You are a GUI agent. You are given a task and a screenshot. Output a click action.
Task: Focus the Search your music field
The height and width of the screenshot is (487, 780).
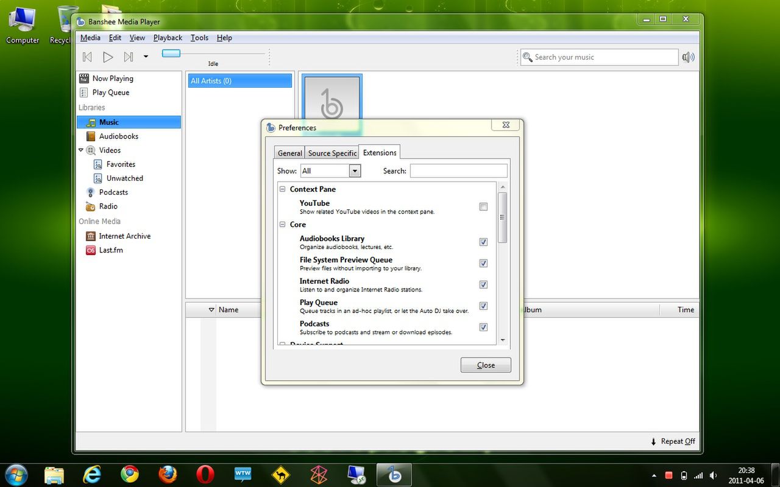click(x=599, y=57)
